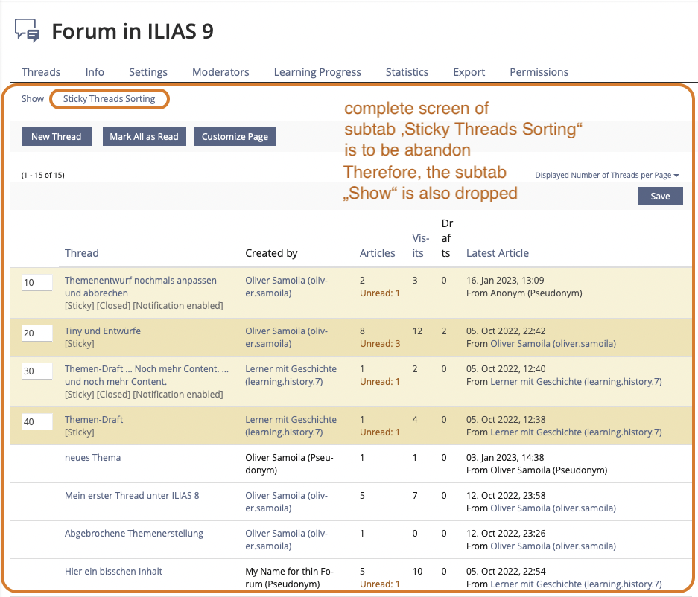Click the sort position field showing 10

(37, 283)
